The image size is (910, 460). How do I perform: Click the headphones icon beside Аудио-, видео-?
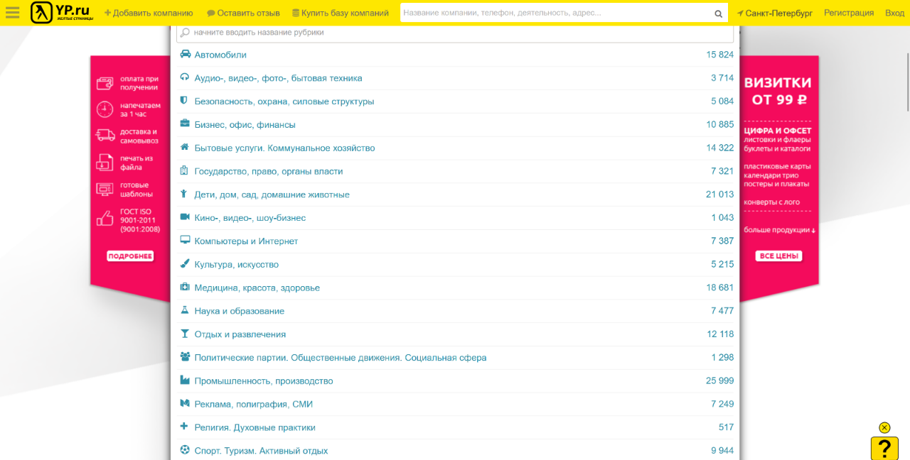[185, 77]
